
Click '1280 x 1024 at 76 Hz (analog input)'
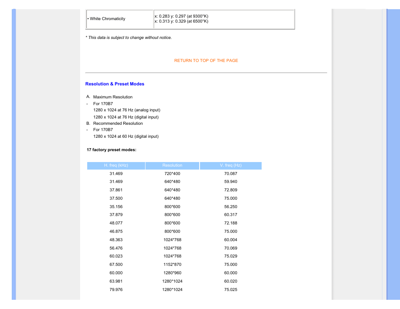tap(127, 110)
